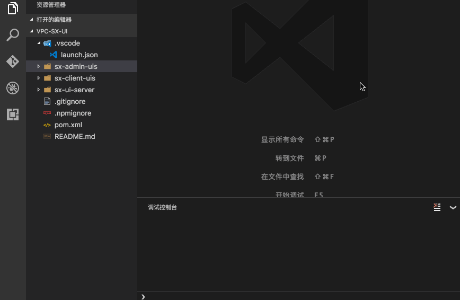
Task: Click the 显示所有命令 shortcut hint
Action: 297,139
